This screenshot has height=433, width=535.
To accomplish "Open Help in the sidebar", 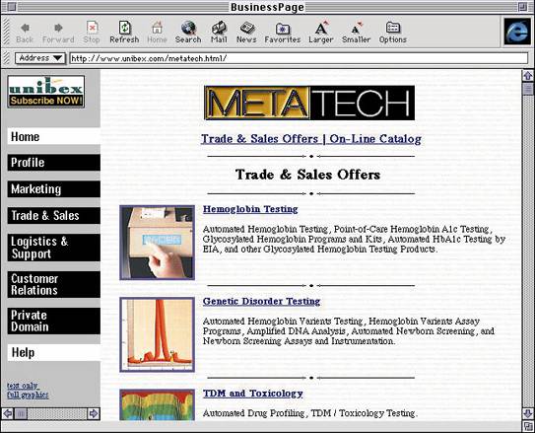I will coord(53,352).
